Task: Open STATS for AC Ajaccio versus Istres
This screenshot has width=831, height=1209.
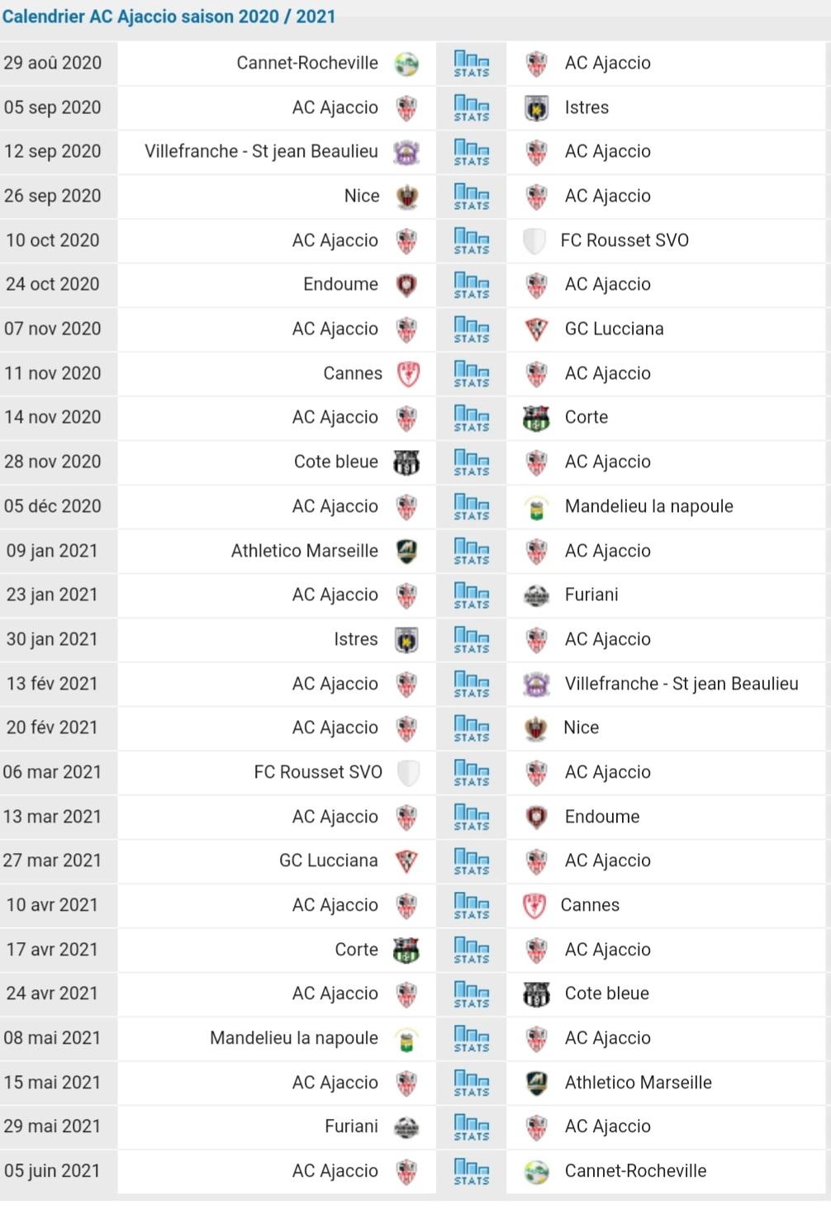Action: point(471,107)
